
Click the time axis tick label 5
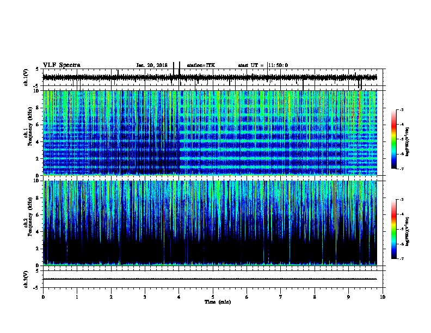(213, 297)
